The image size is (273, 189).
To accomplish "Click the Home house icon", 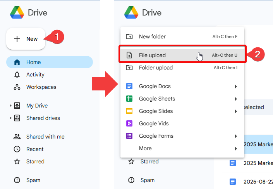I will click(x=17, y=62).
